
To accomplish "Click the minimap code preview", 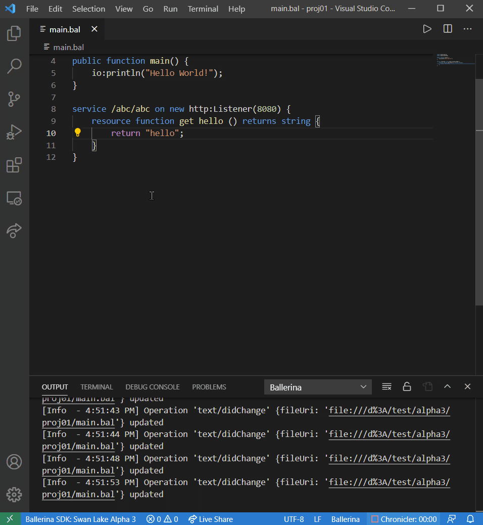I will [455, 60].
